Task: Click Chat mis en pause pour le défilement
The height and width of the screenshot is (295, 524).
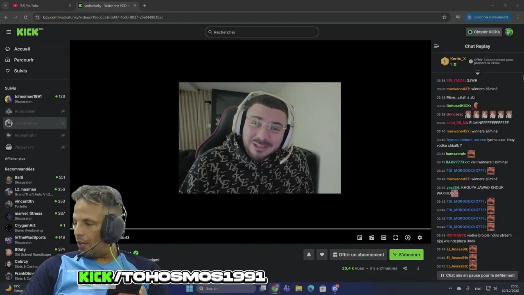Action: click(x=477, y=275)
